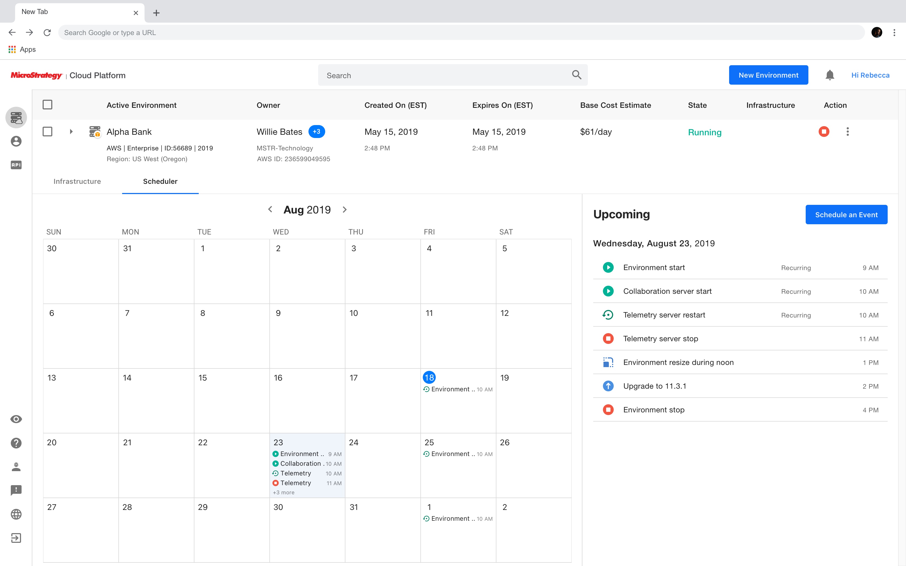Click the Environment start play icon in Upcoming
Viewport: 906px width, 566px height.
608,267
